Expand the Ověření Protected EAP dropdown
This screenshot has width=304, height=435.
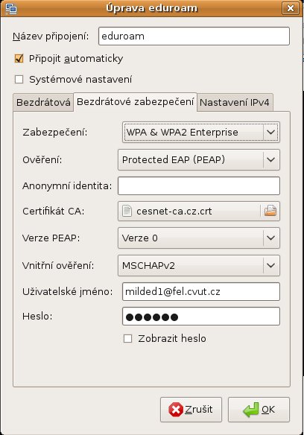199,160
